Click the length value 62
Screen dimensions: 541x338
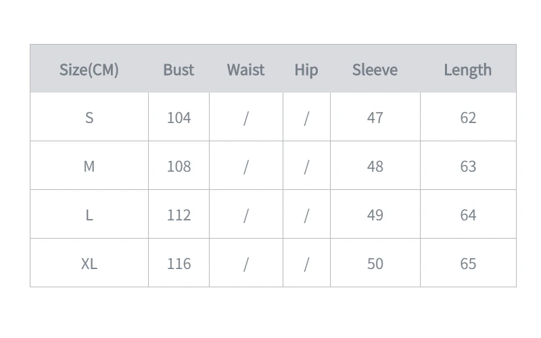coord(468,118)
